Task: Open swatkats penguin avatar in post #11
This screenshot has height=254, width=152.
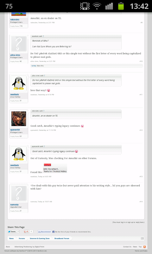Action: click(x=19, y=83)
